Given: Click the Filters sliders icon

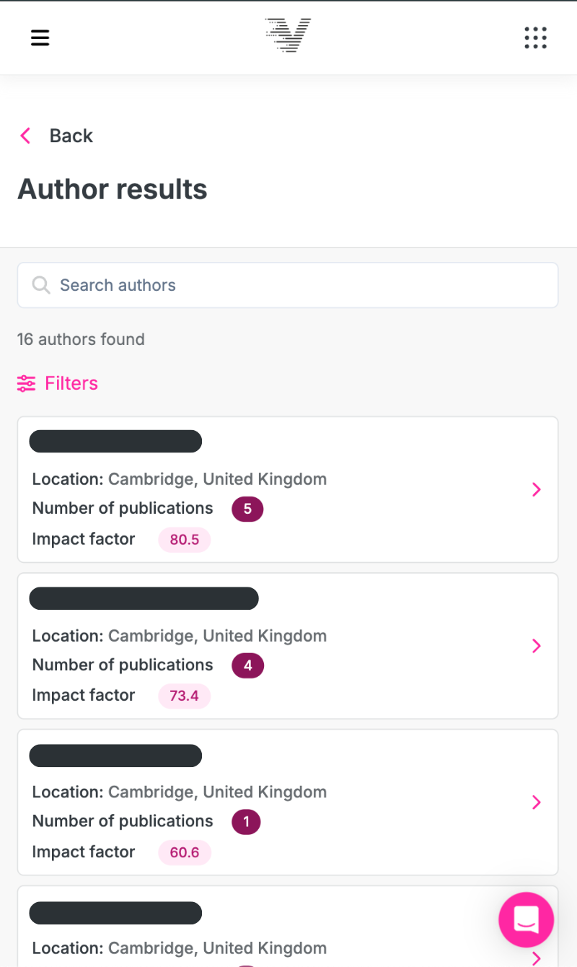Looking at the screenshot, I should 27,383.
